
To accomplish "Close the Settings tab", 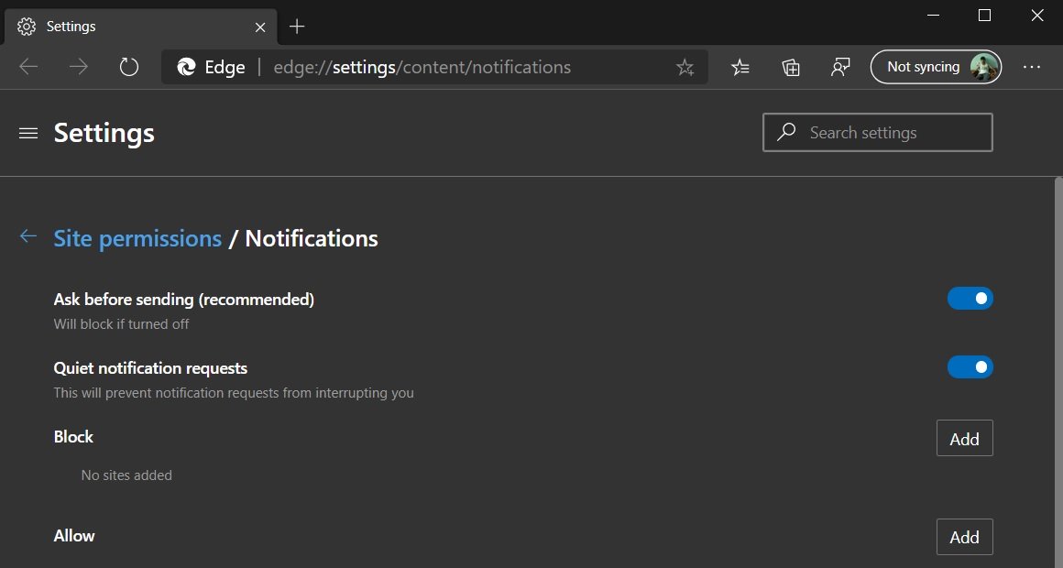I will click(x=260, y=27).
